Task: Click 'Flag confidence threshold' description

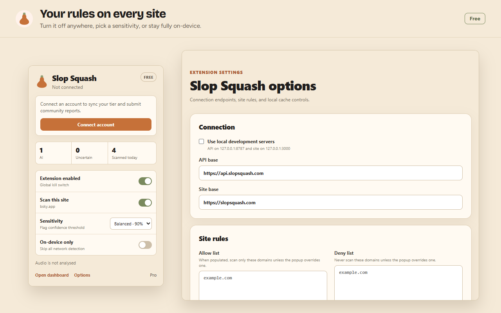Action: [62, 228]
